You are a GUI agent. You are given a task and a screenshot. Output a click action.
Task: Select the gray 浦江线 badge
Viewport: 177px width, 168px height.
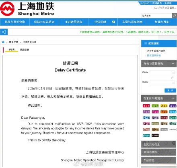coord(164,130)
